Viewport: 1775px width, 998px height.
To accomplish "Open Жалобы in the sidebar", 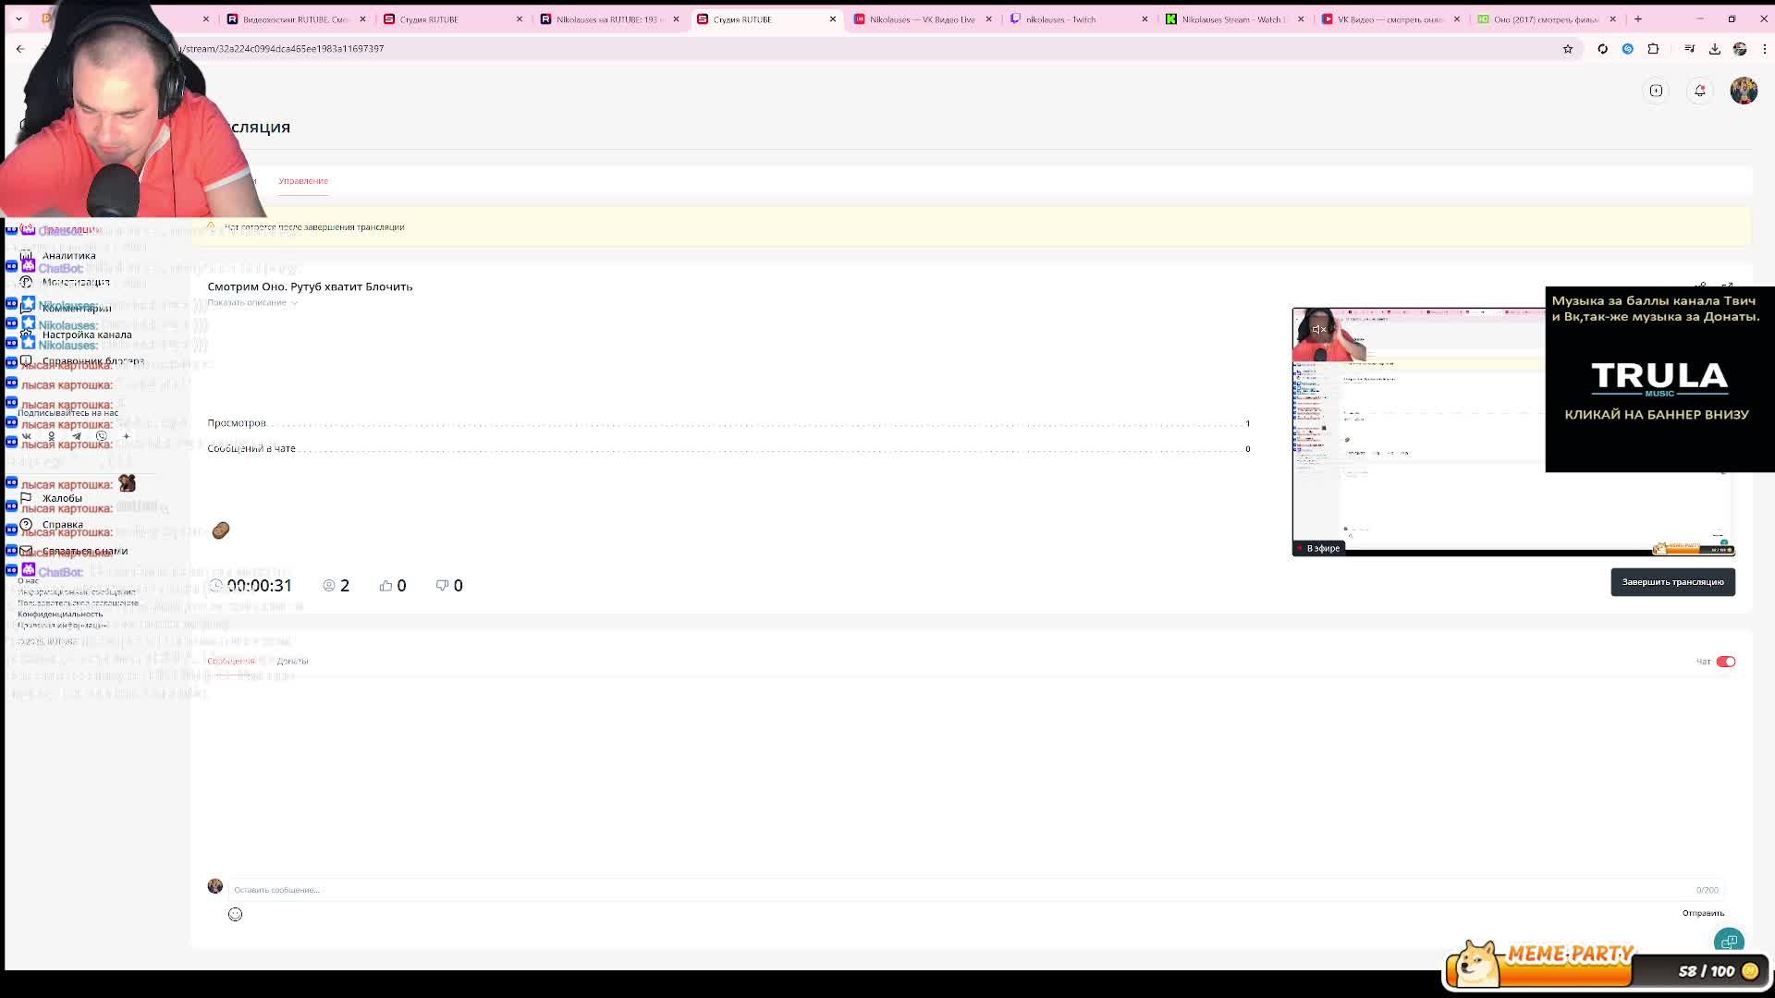I will pos(61,499).
